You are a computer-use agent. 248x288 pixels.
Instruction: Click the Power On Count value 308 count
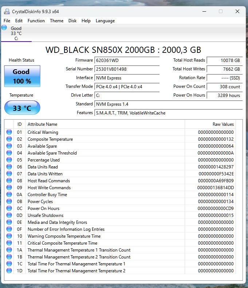click(x=225, y=86)
